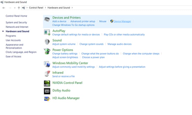192x115 pixels.
Task: Open the Windows Mobility Center icon
Action: point(47,64)
